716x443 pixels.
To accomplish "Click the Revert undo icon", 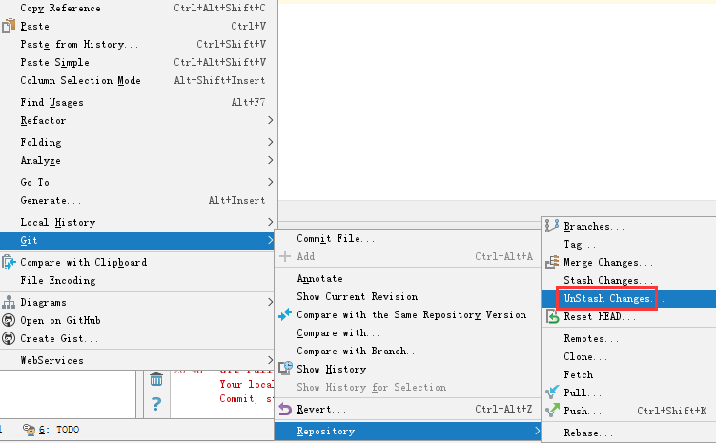I will pos(284,409).
